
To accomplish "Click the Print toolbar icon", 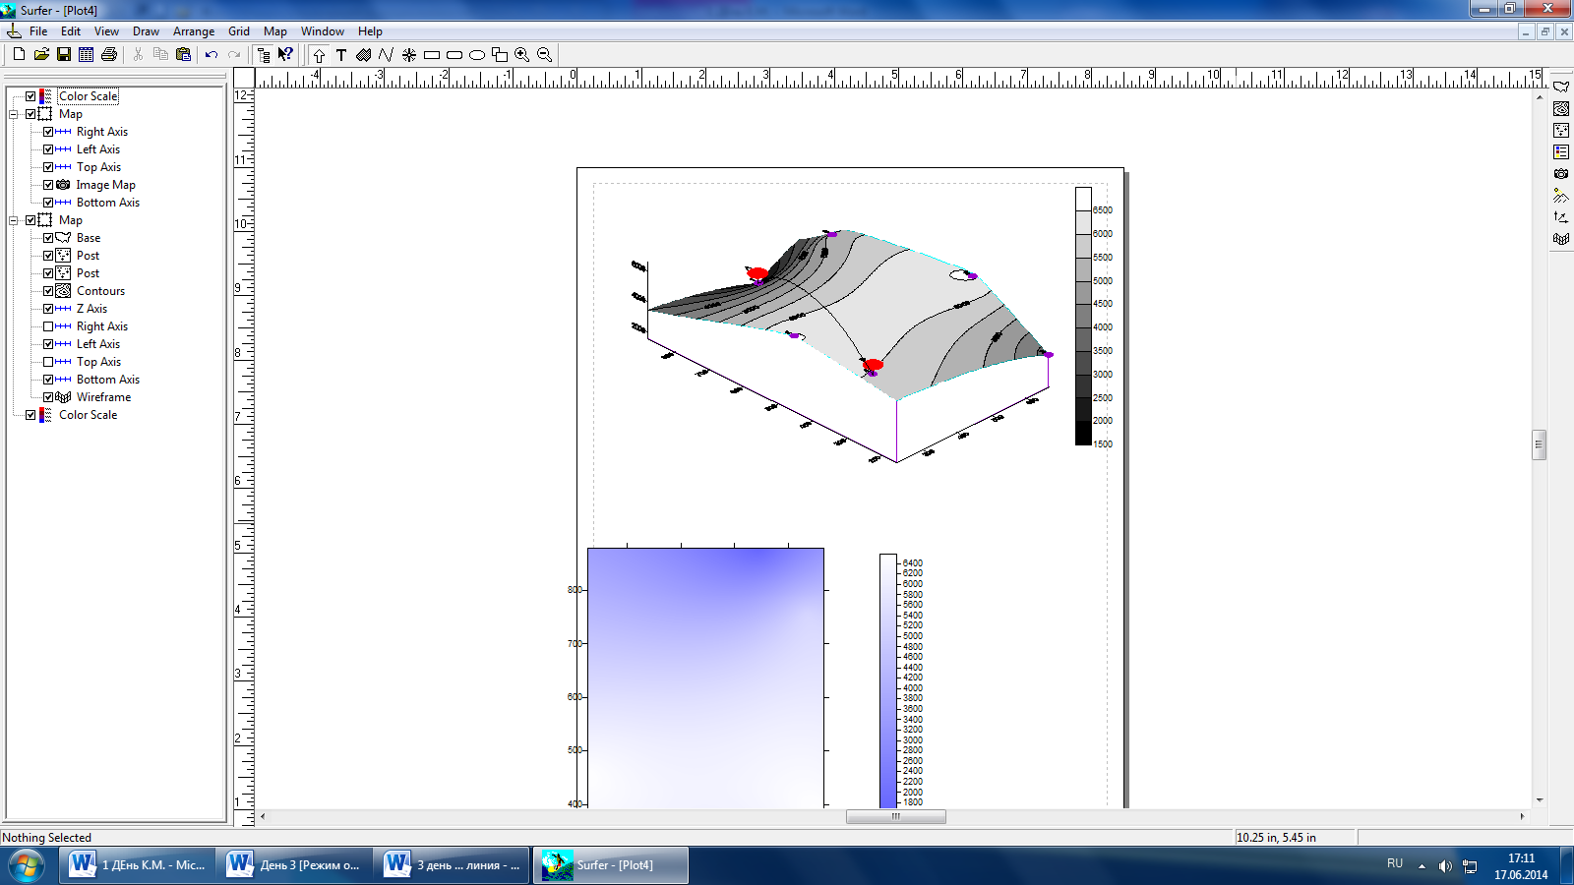I will 109,55.
